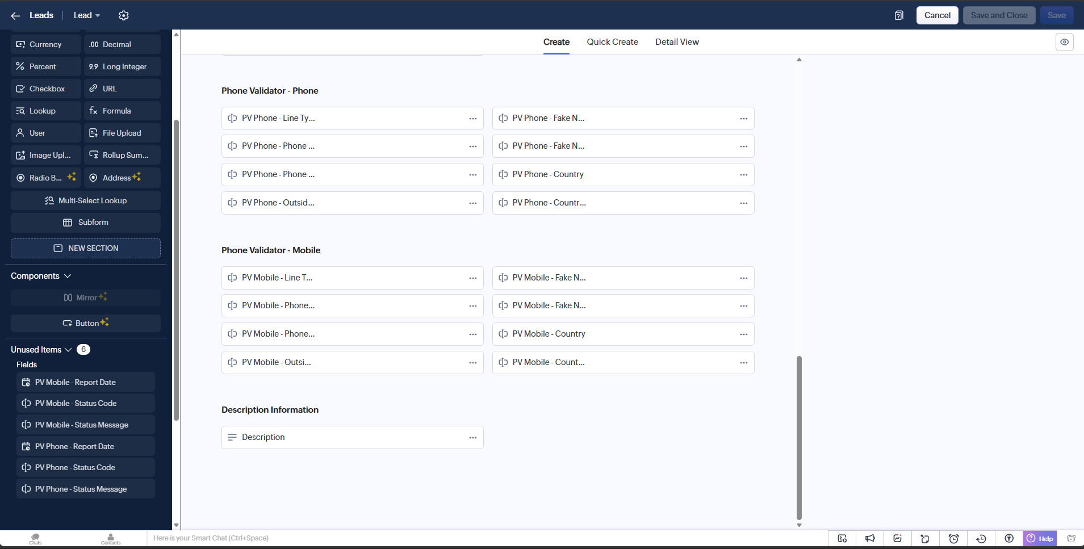Click the layout canvas vertical scrollbar
The width and height of the screenshot is (1084, 549).
tap(799, 438)
